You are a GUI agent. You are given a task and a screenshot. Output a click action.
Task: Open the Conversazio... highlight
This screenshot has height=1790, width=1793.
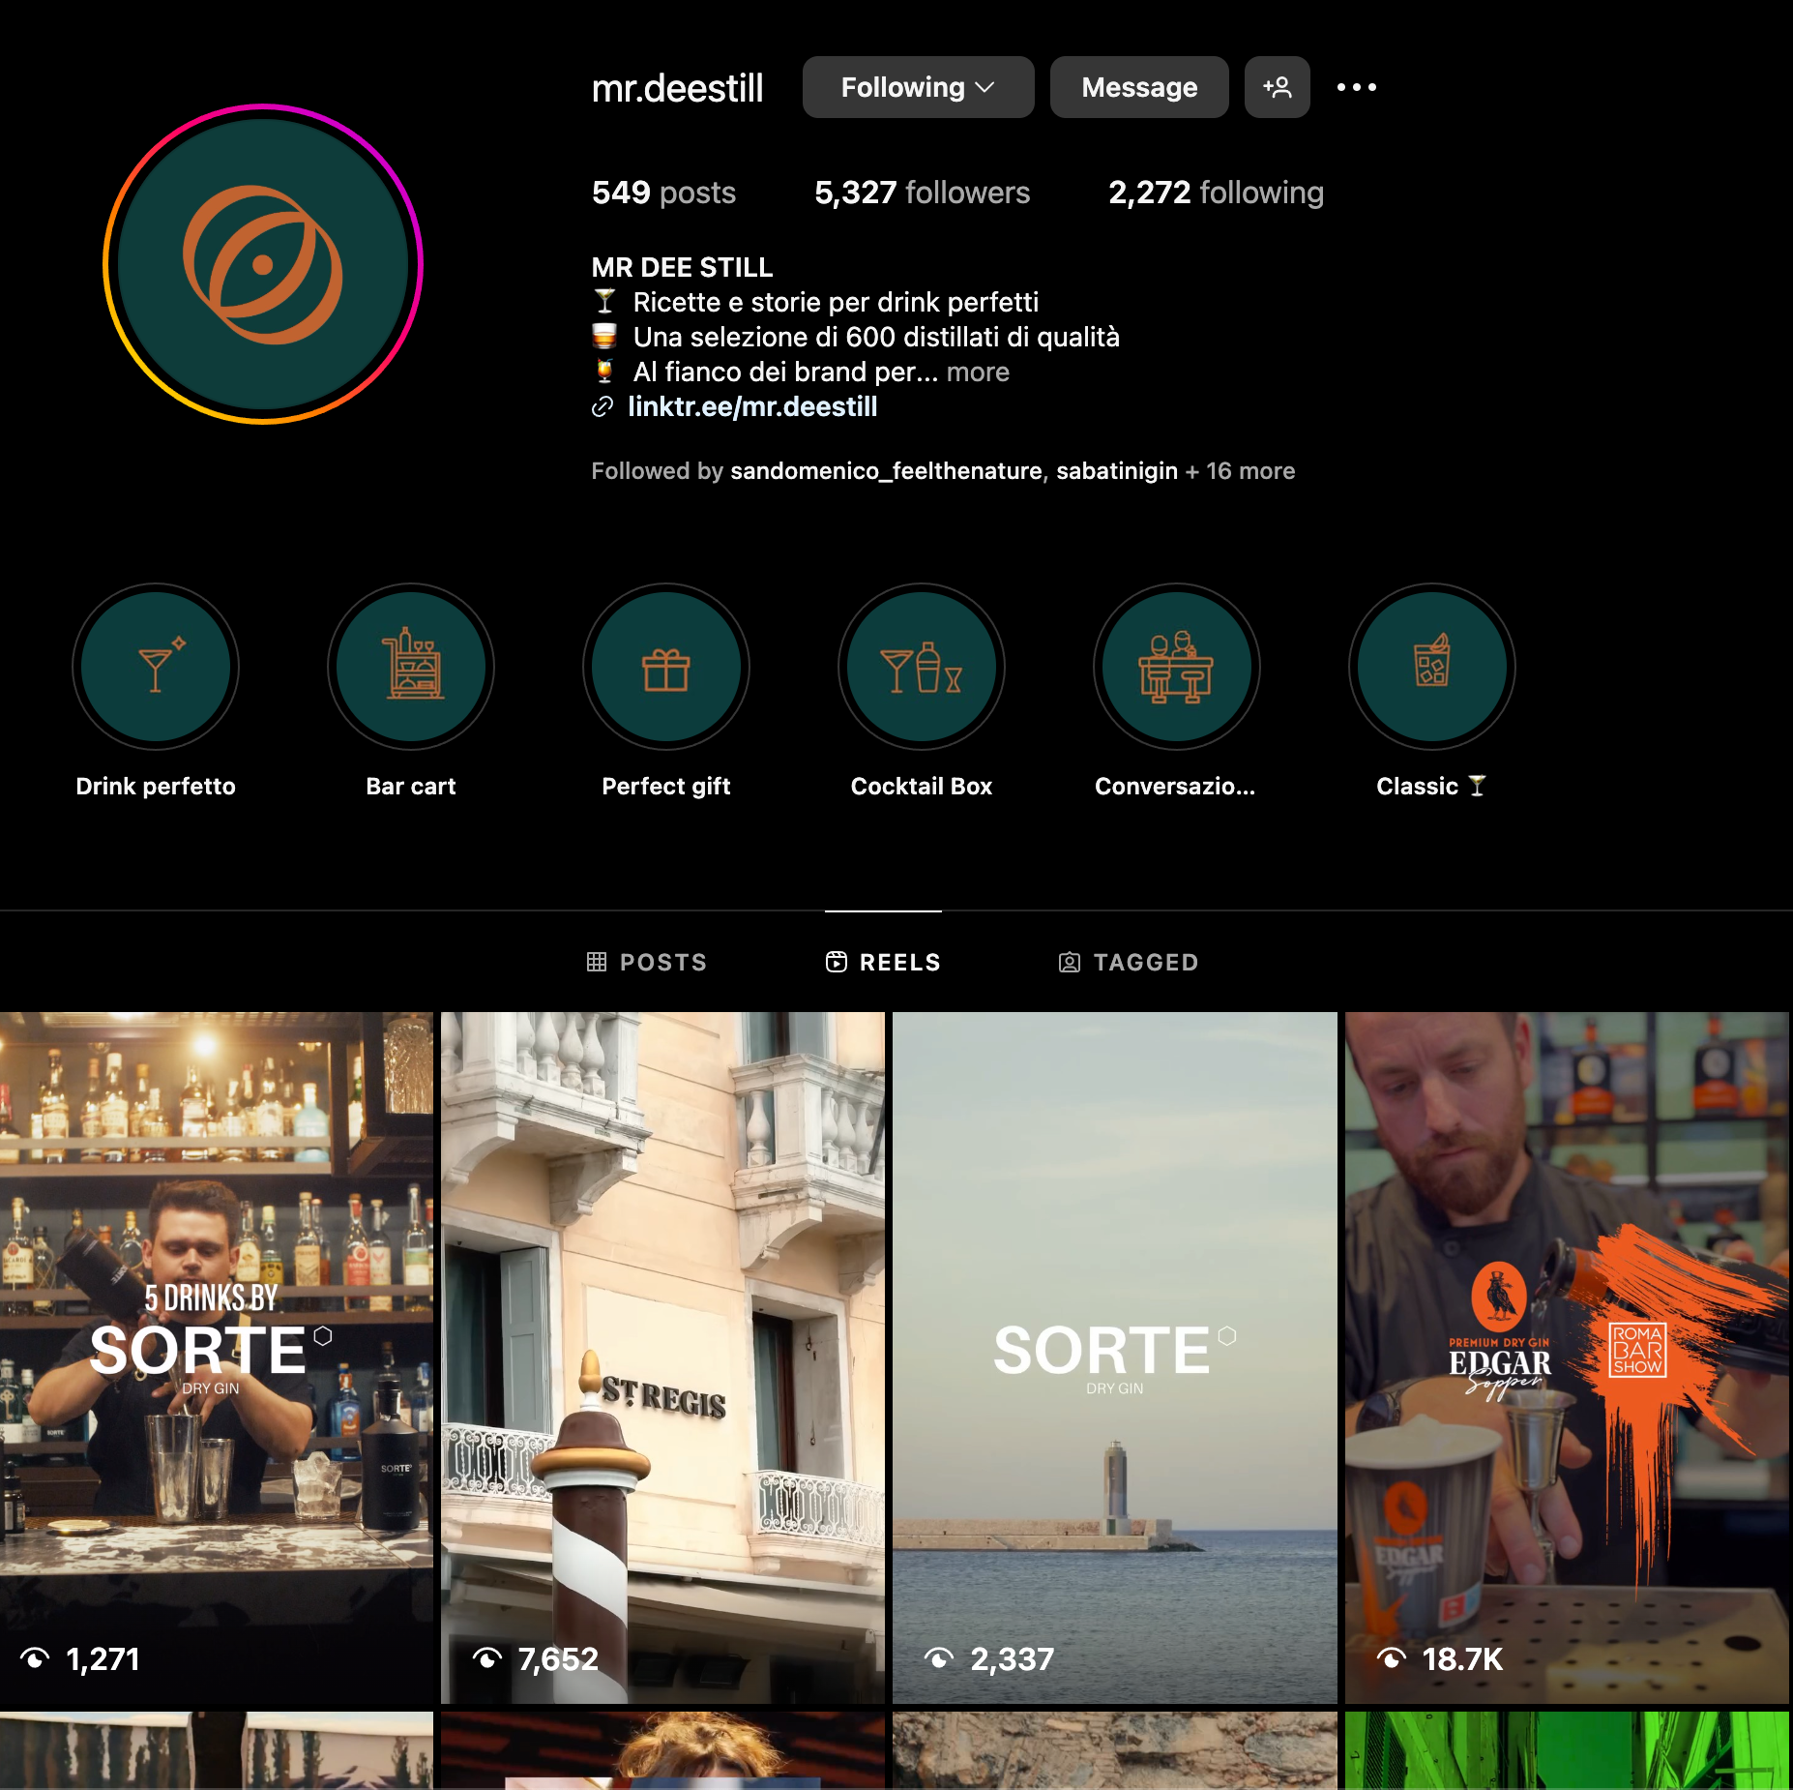[1177, 667]
